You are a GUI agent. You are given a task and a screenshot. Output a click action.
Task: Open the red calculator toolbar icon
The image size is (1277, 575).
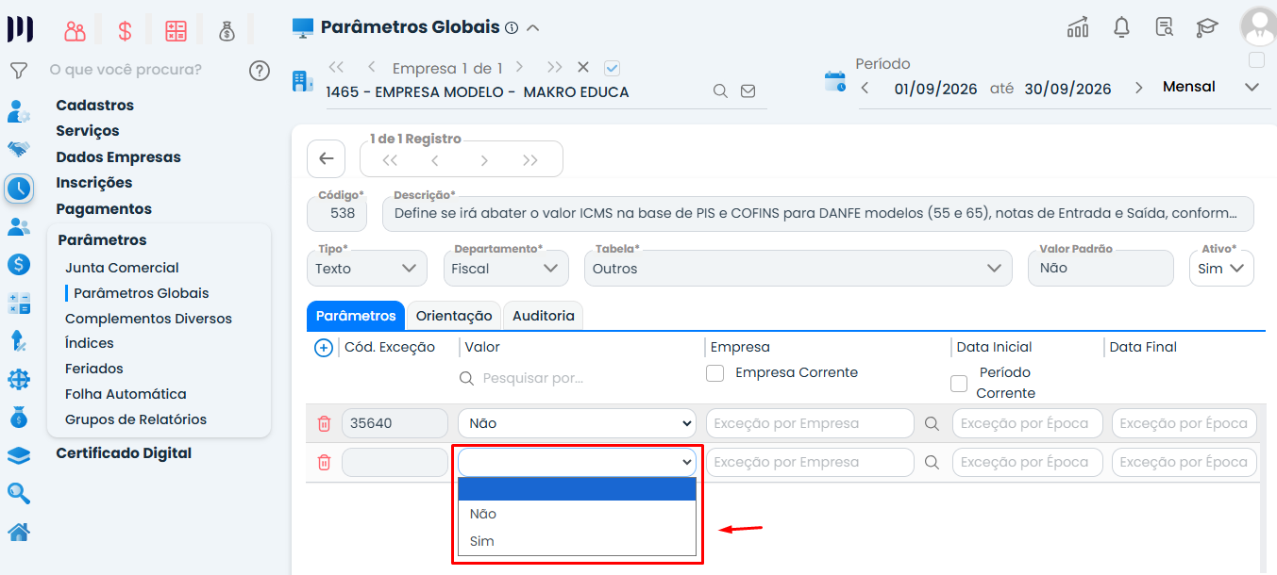(176, 31)
